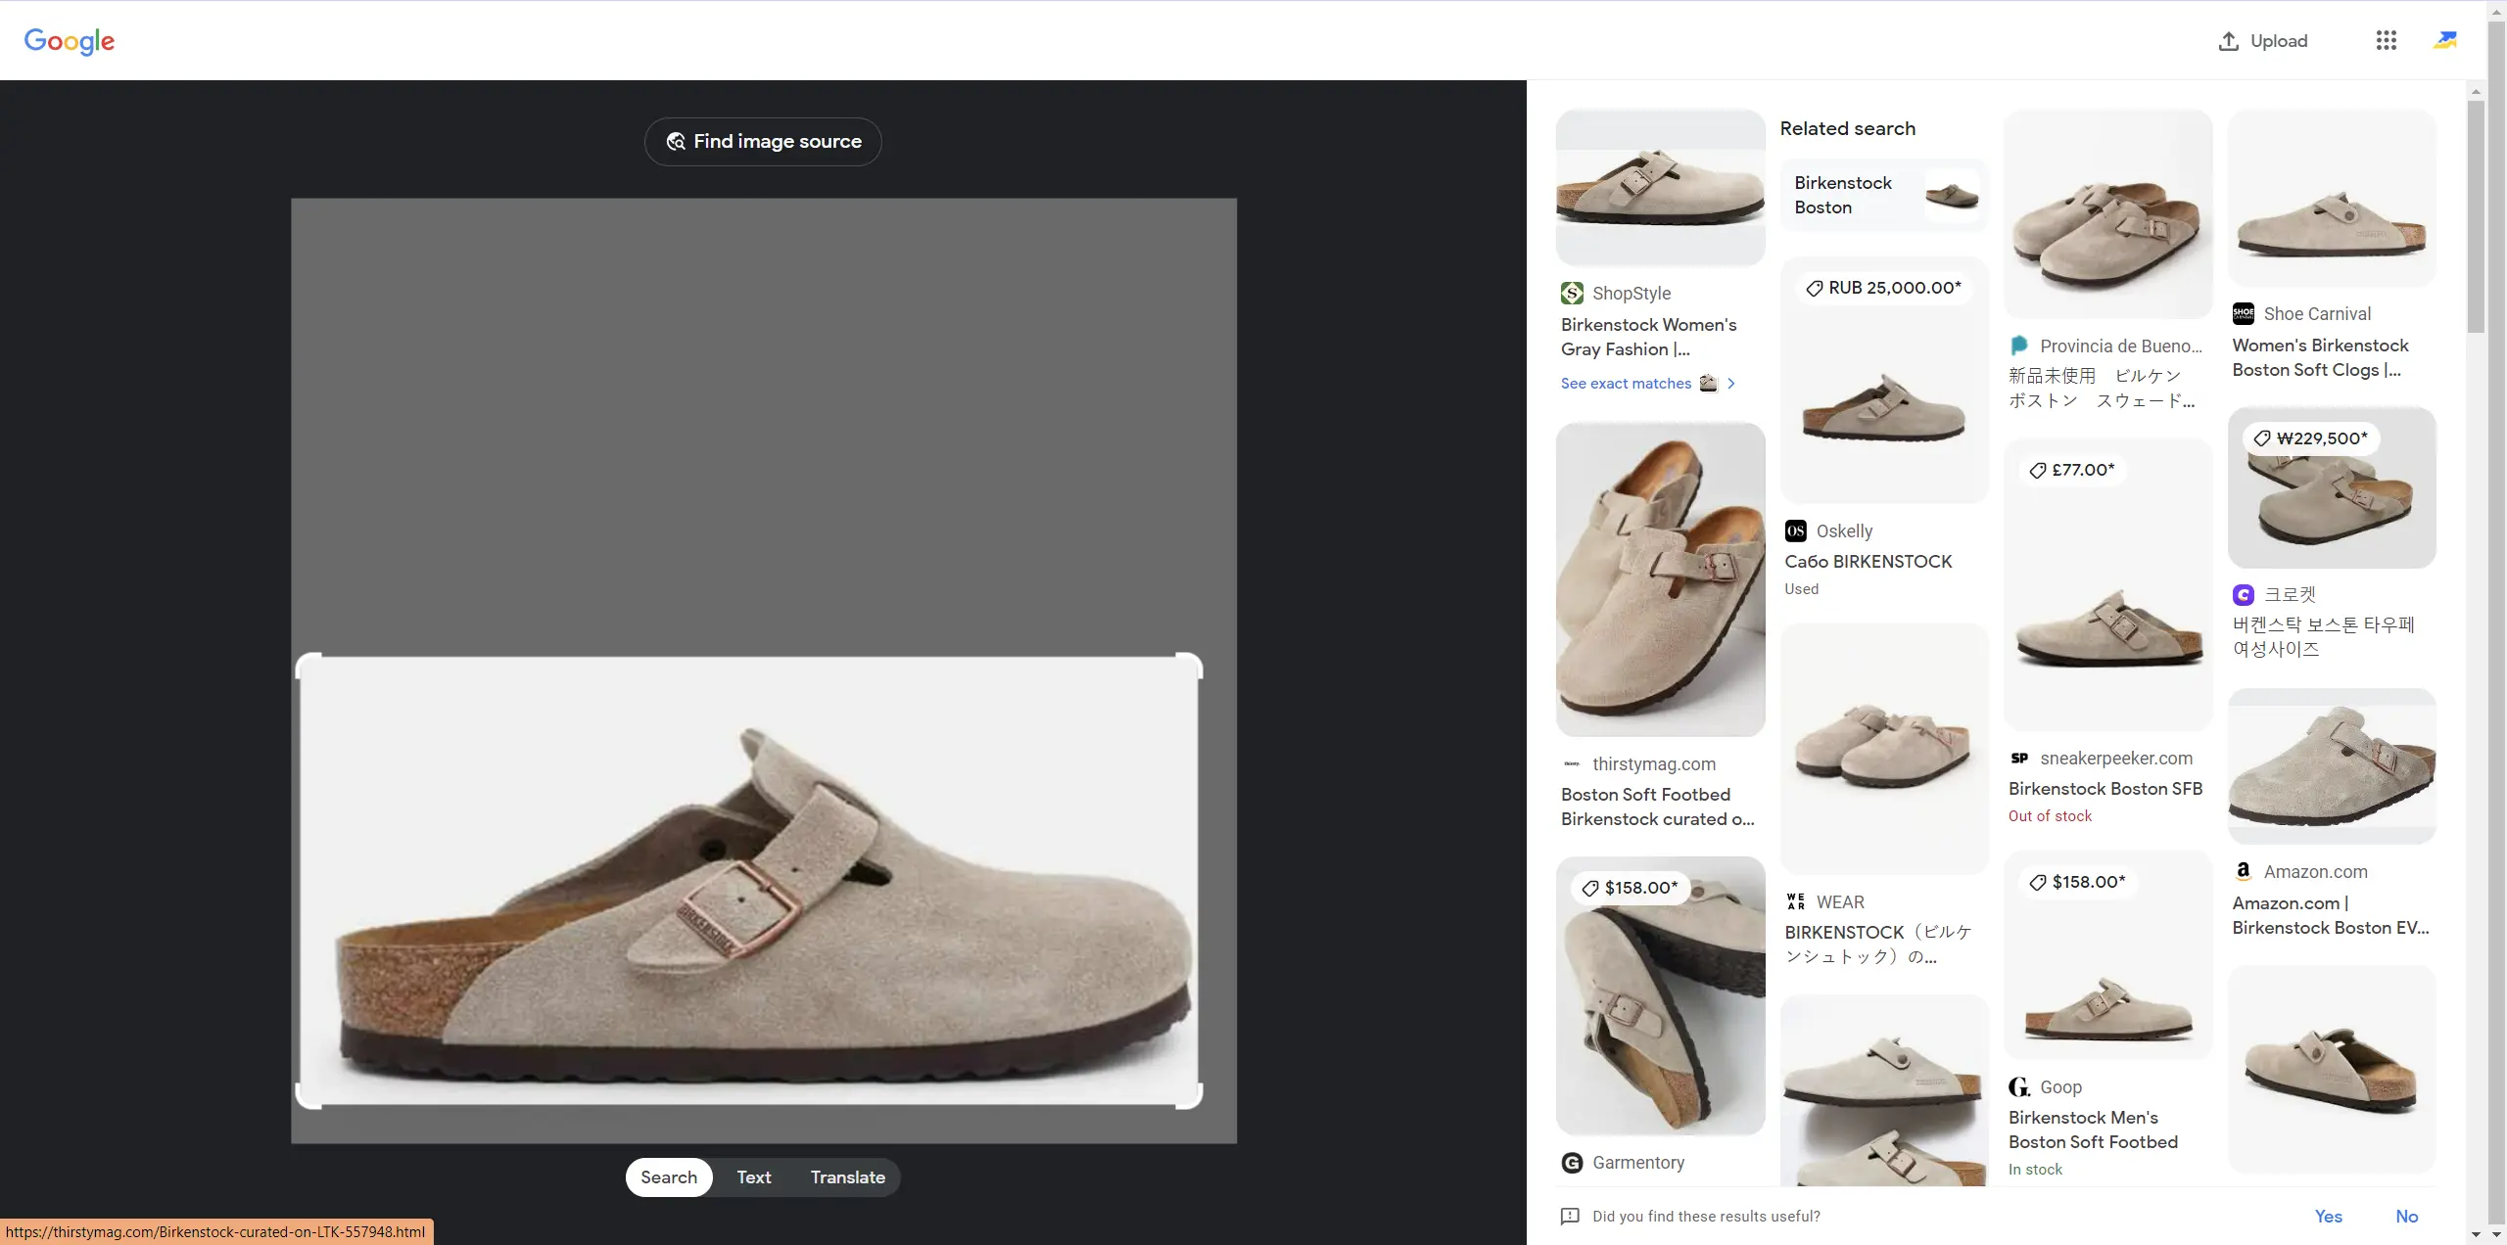Click the Amazon.com site icon
2507x1245 pixels.
tap(2244, 870)
